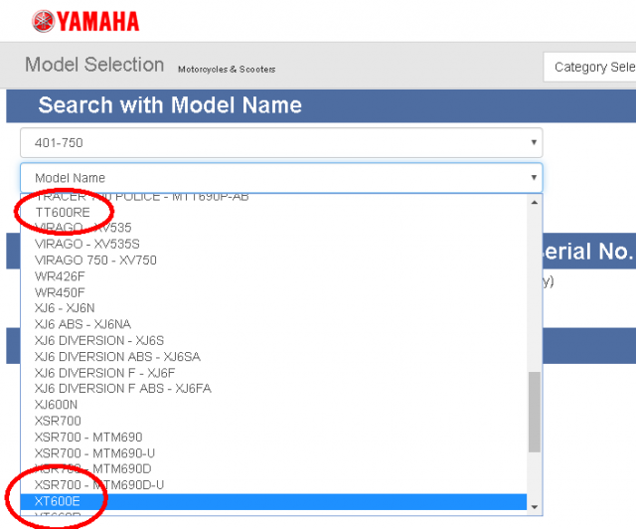Click the Yamaha brand wordmark
Image resolution: width=636 pixels, height=529 pixels.
pyautogui.click(x=97, y=22)
